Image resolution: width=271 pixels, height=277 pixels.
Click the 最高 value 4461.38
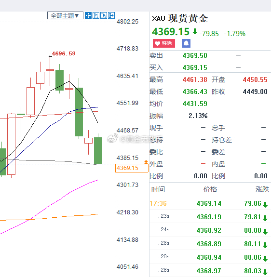tap(195, 79)
